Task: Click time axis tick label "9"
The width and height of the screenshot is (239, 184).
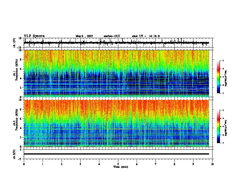Action: coord(193,164)
